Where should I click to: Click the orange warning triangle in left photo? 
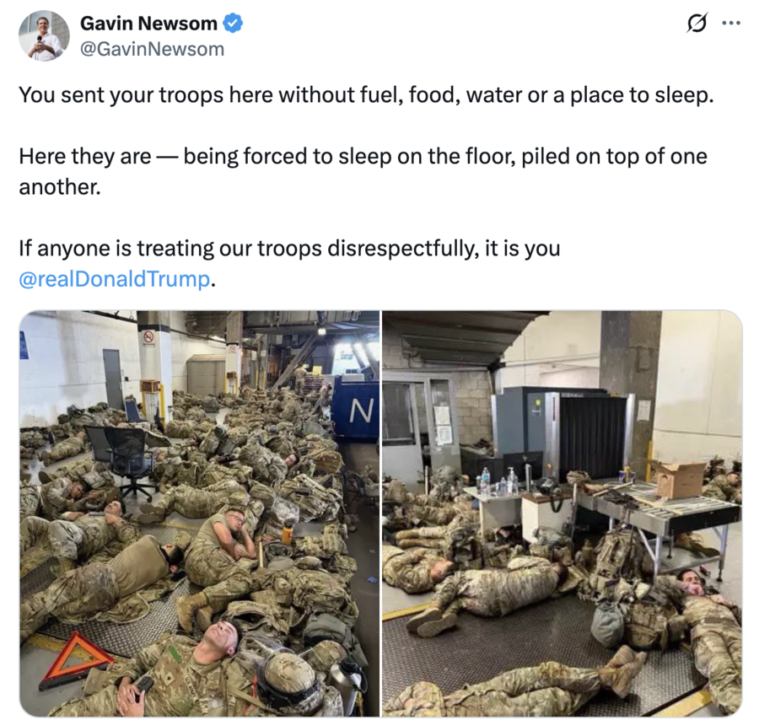tap(74, 659)
